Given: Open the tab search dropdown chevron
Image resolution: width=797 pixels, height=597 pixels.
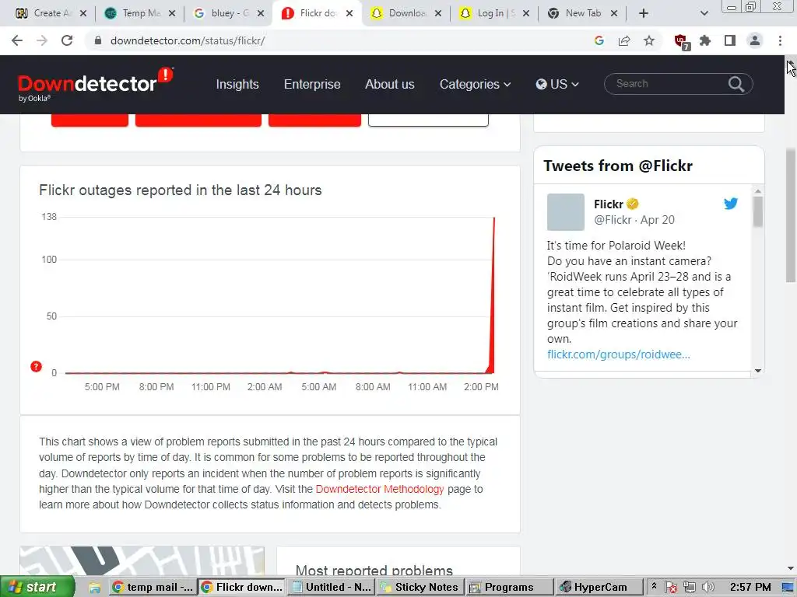Looking at the screenshot, I should coord(704,13).
